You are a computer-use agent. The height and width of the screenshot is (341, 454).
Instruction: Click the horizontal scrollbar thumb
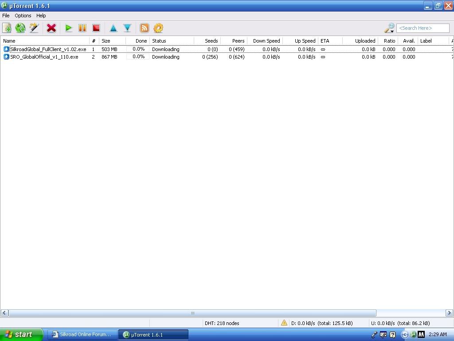pos(192,313)
